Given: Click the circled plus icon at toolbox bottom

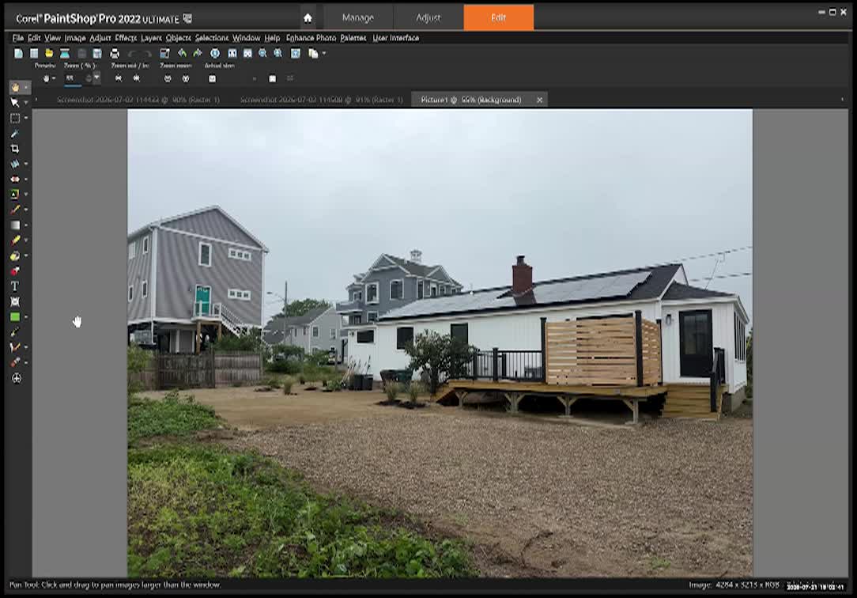Looking at the screenshot, I should [17, 378].
